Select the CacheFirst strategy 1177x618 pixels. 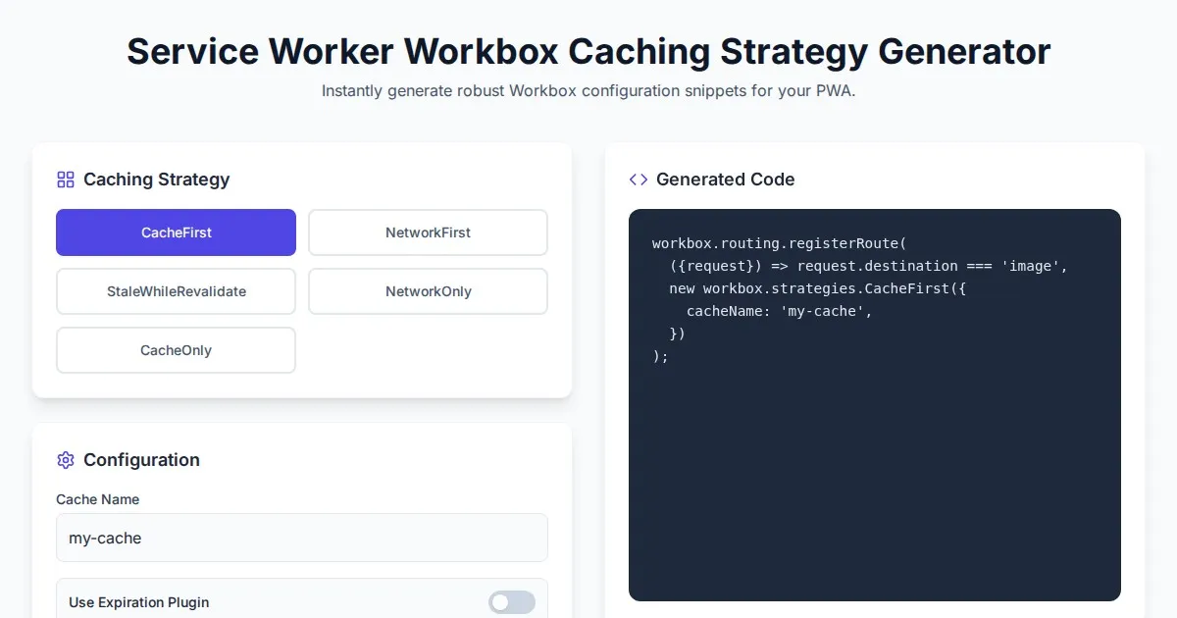(x=176, y=232)
